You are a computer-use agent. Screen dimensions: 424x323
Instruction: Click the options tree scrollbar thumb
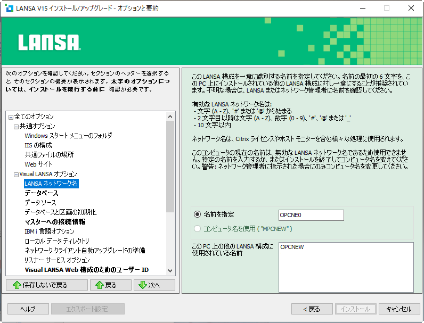coord(170,167)
